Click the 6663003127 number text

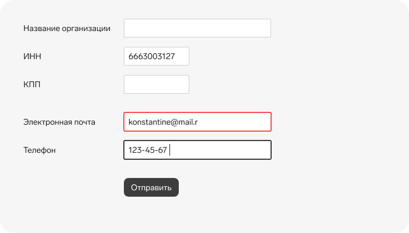pyautogui.click(x=151, y=56)
